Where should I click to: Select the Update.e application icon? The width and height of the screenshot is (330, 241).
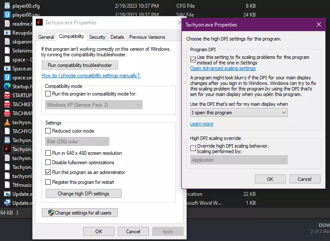pyautogui.click(x=7, y=194)
